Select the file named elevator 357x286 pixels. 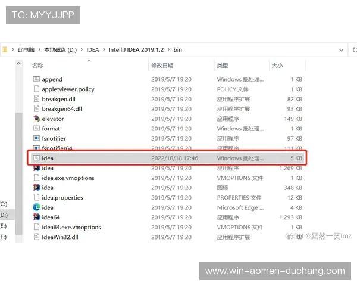pos(53,119)
